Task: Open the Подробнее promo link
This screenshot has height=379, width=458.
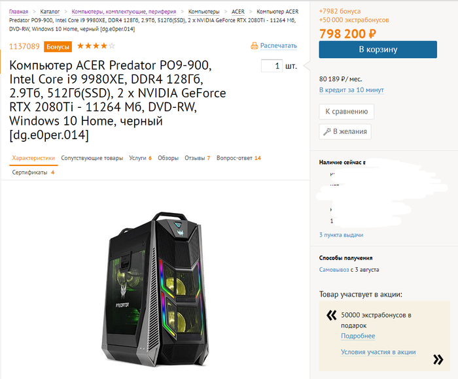Action: (358, 336)
